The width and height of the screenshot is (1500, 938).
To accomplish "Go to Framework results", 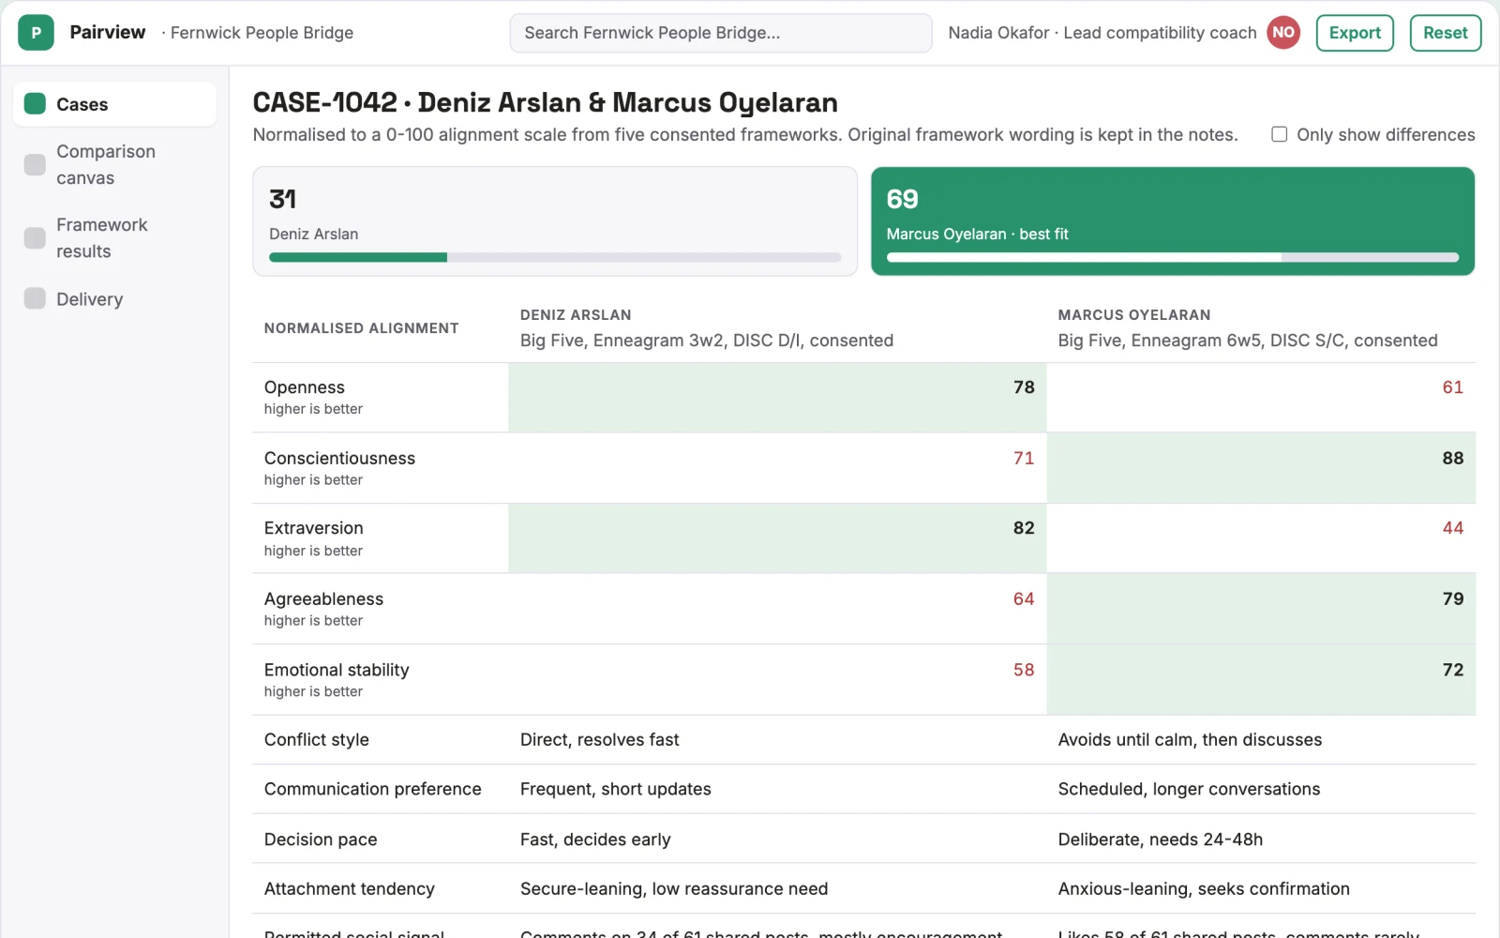I will click(x=114, y=238).
